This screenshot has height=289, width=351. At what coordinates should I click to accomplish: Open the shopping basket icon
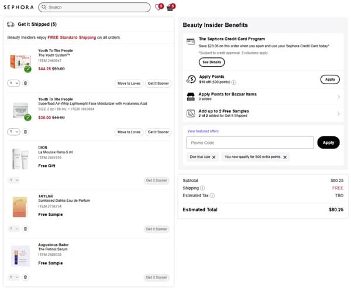point(171,7)
